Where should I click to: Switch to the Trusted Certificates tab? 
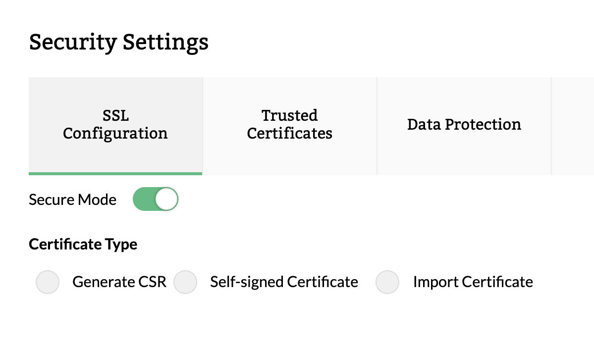coord(289,125)
